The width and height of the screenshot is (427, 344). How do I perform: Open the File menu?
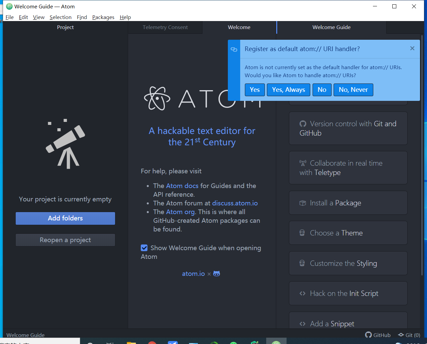pyautogui.click(x=10, y=17)
